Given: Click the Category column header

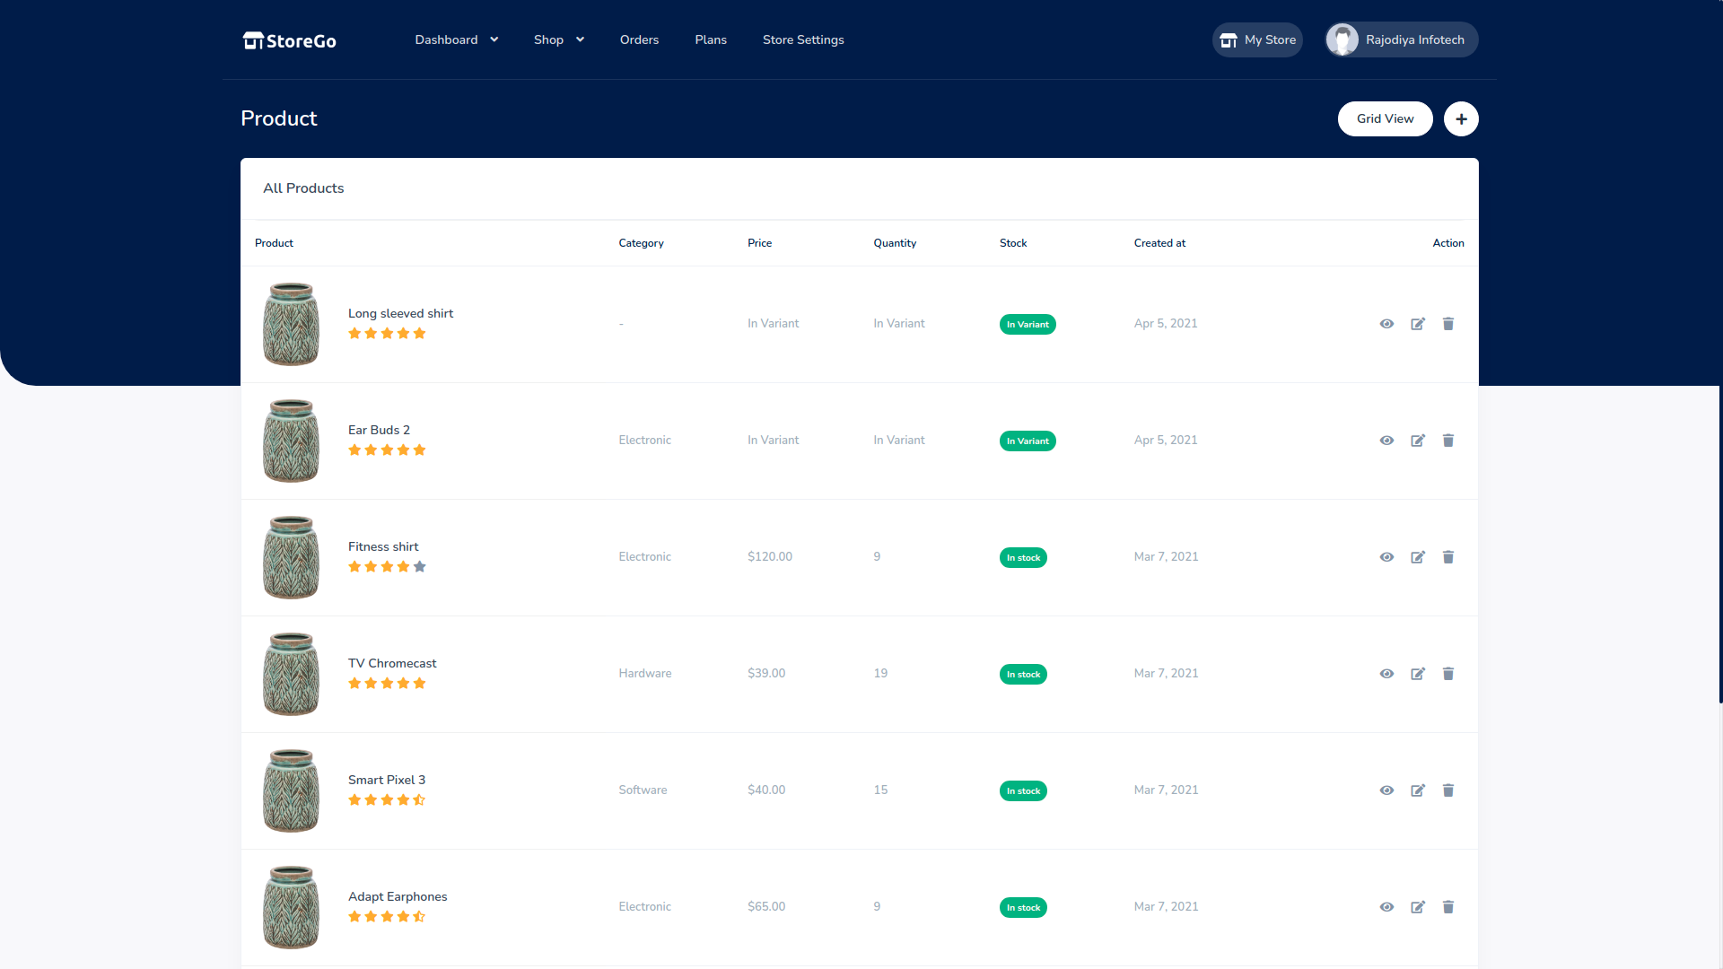Looking at the screenshot, I should [x=641, y=243].
